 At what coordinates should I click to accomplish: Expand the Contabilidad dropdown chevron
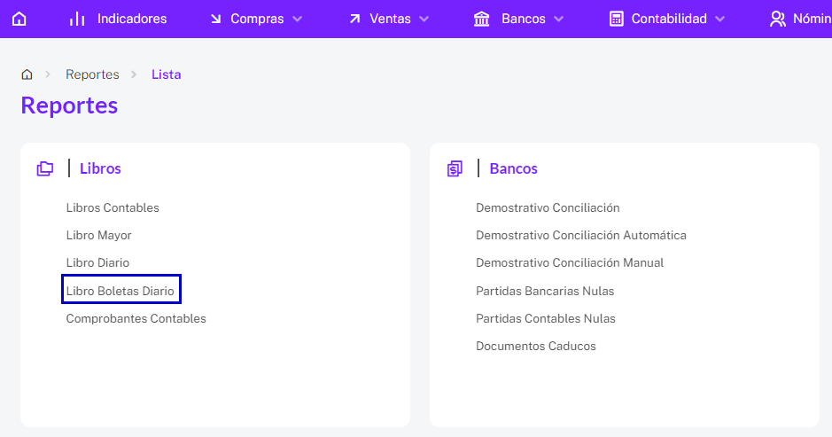pos(719,20)
